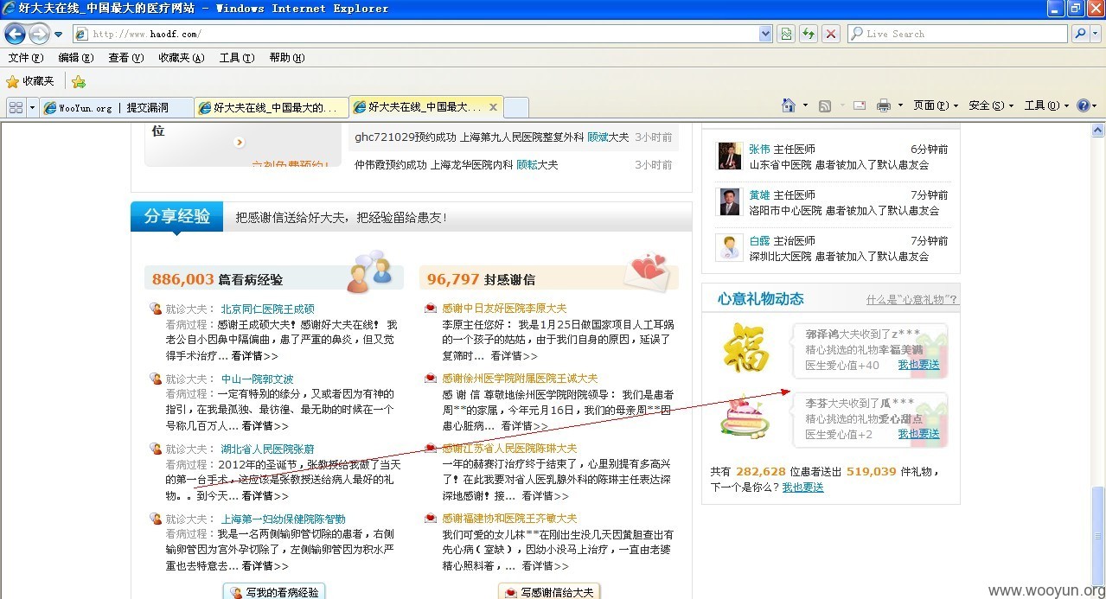Viewport: 1106px width, 599px height.
Task: Click 我也要送 in 李芬 gift card
Action: 918,434
